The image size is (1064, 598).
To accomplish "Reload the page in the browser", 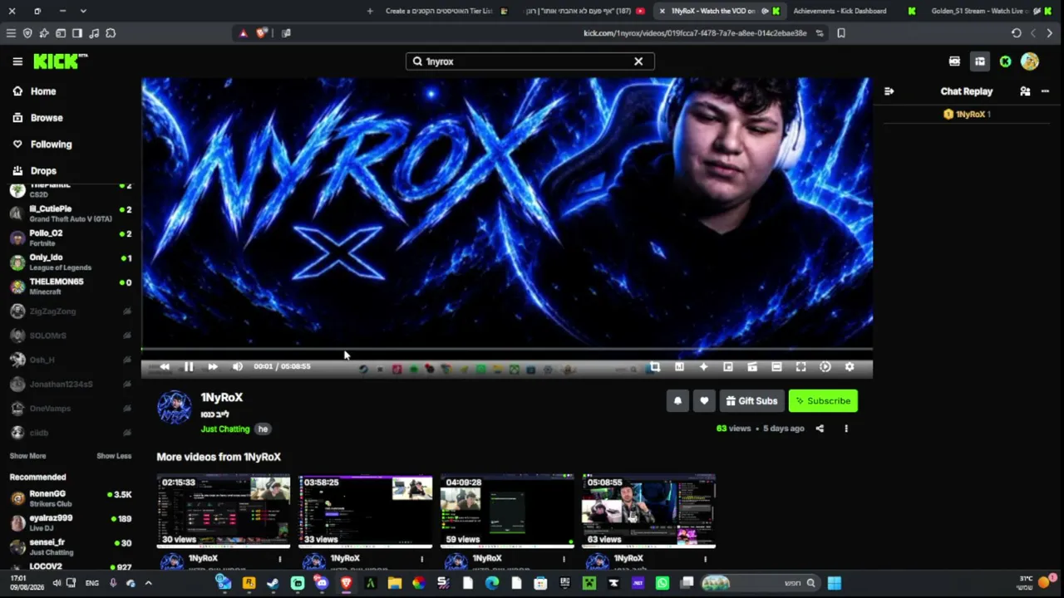I will click(x=1016, y=33).
